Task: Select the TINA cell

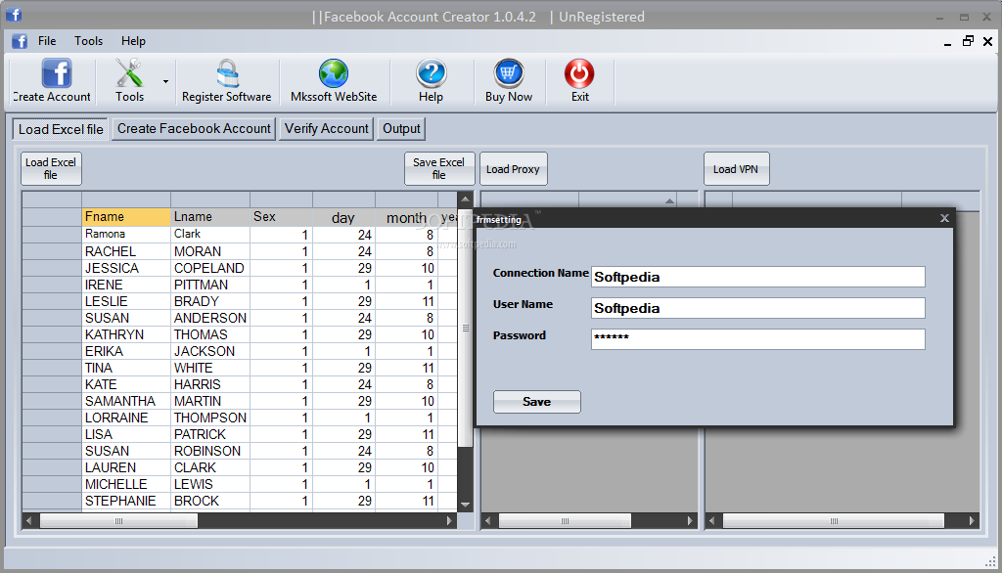Action: coord(126,368)
